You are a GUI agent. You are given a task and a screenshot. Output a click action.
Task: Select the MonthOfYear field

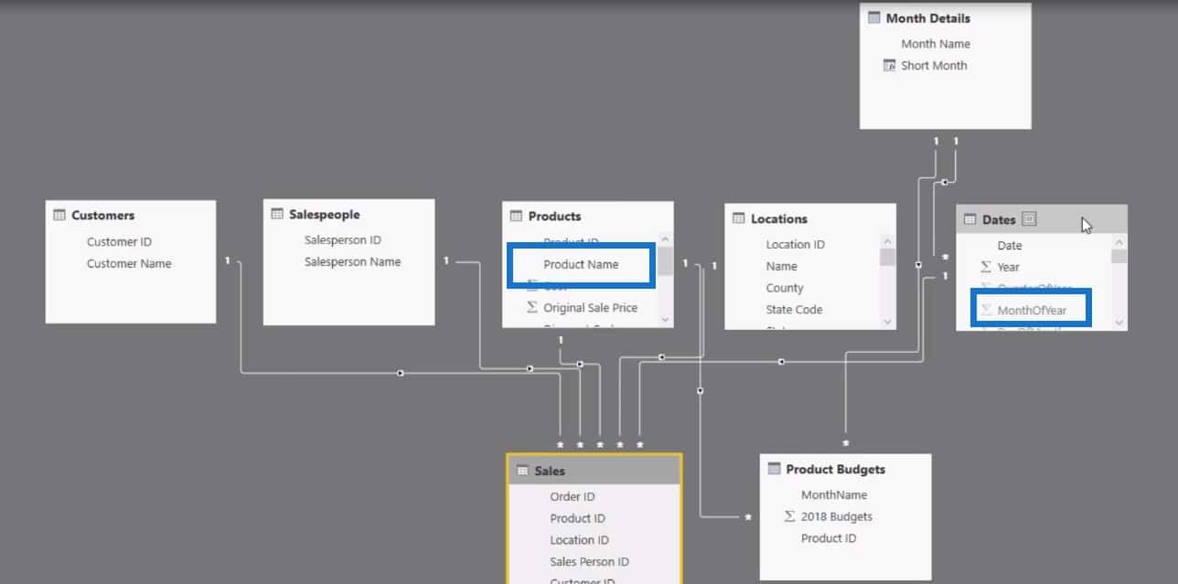[x=1032, y=311]
